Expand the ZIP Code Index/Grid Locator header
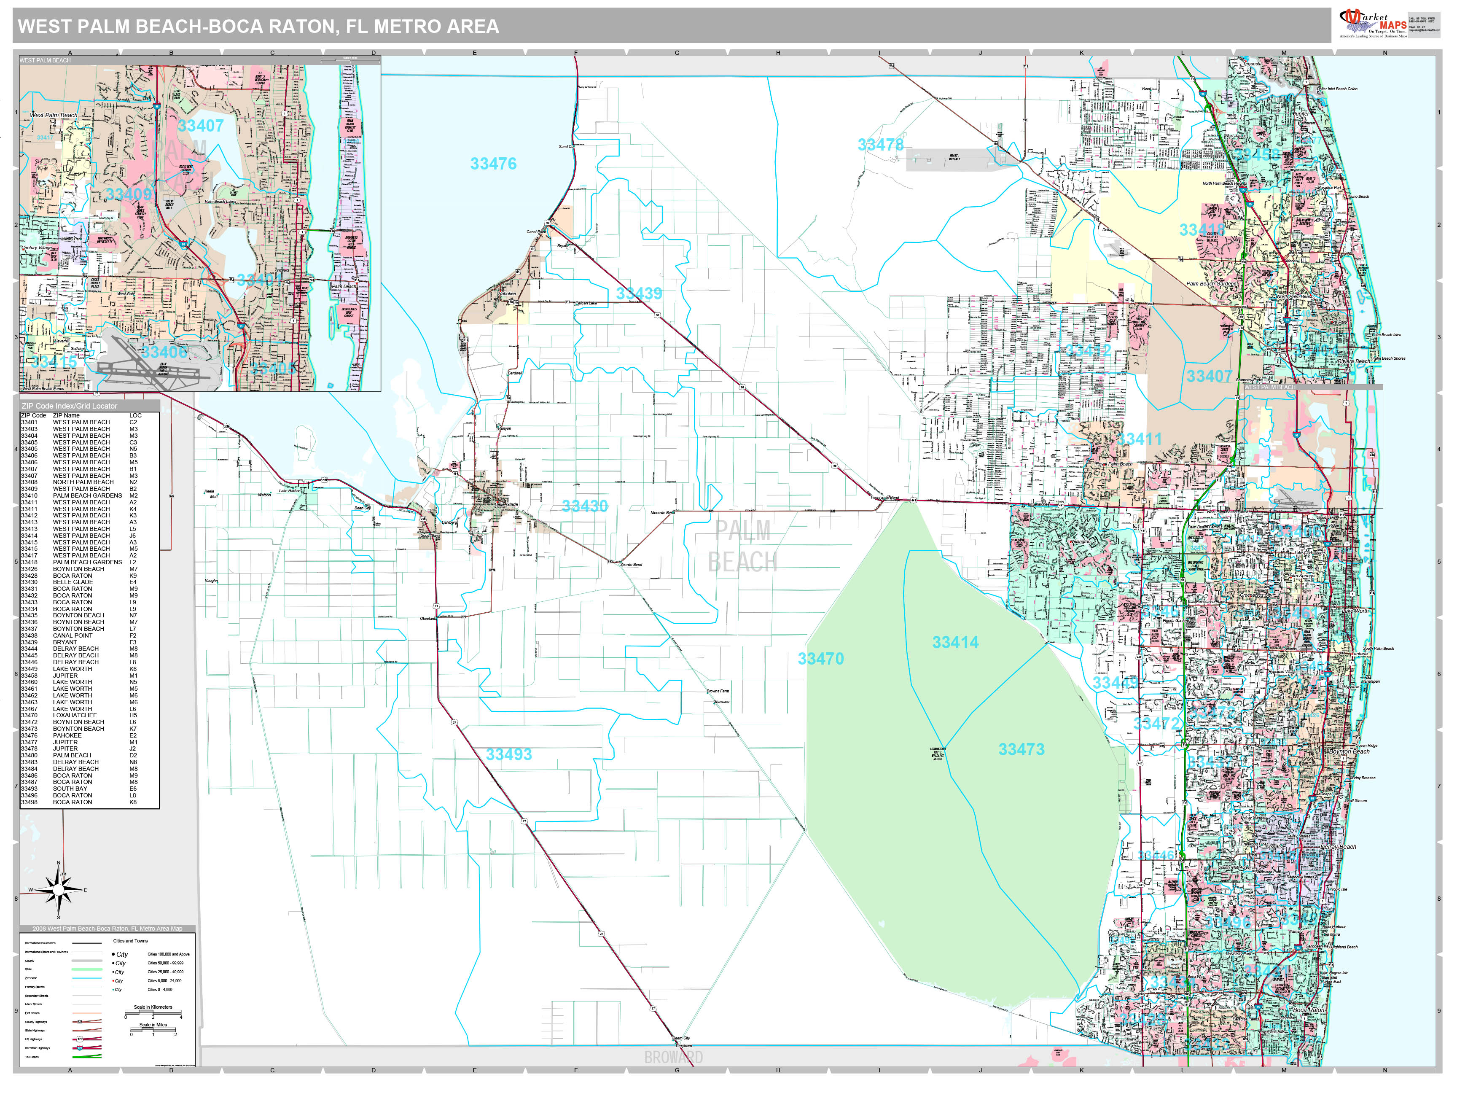Screen dimensions: 1457x1093 (x=70, y=406)
